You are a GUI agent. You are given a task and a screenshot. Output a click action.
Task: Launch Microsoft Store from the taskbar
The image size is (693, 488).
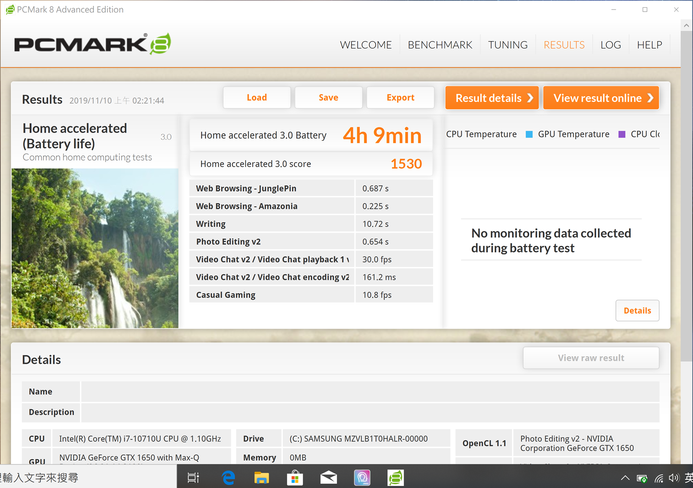pyautogui.click(x=295, y=478)
